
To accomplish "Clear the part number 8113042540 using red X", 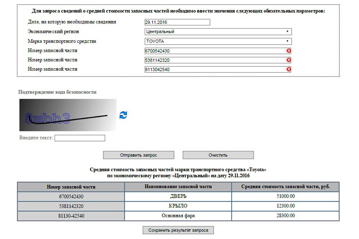I will coord(289,69).
